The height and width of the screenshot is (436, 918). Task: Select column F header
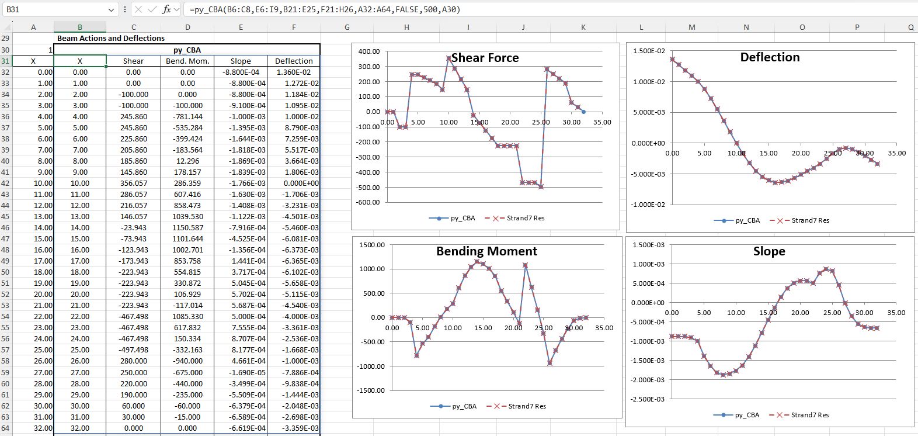click(x=294, y=27)
